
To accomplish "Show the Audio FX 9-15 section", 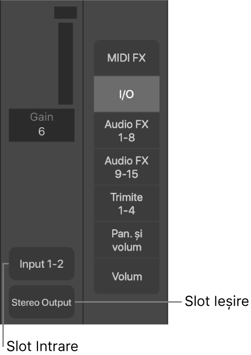I will click(x=127, y=167).
